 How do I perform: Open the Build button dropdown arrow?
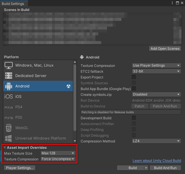point(146,168)
